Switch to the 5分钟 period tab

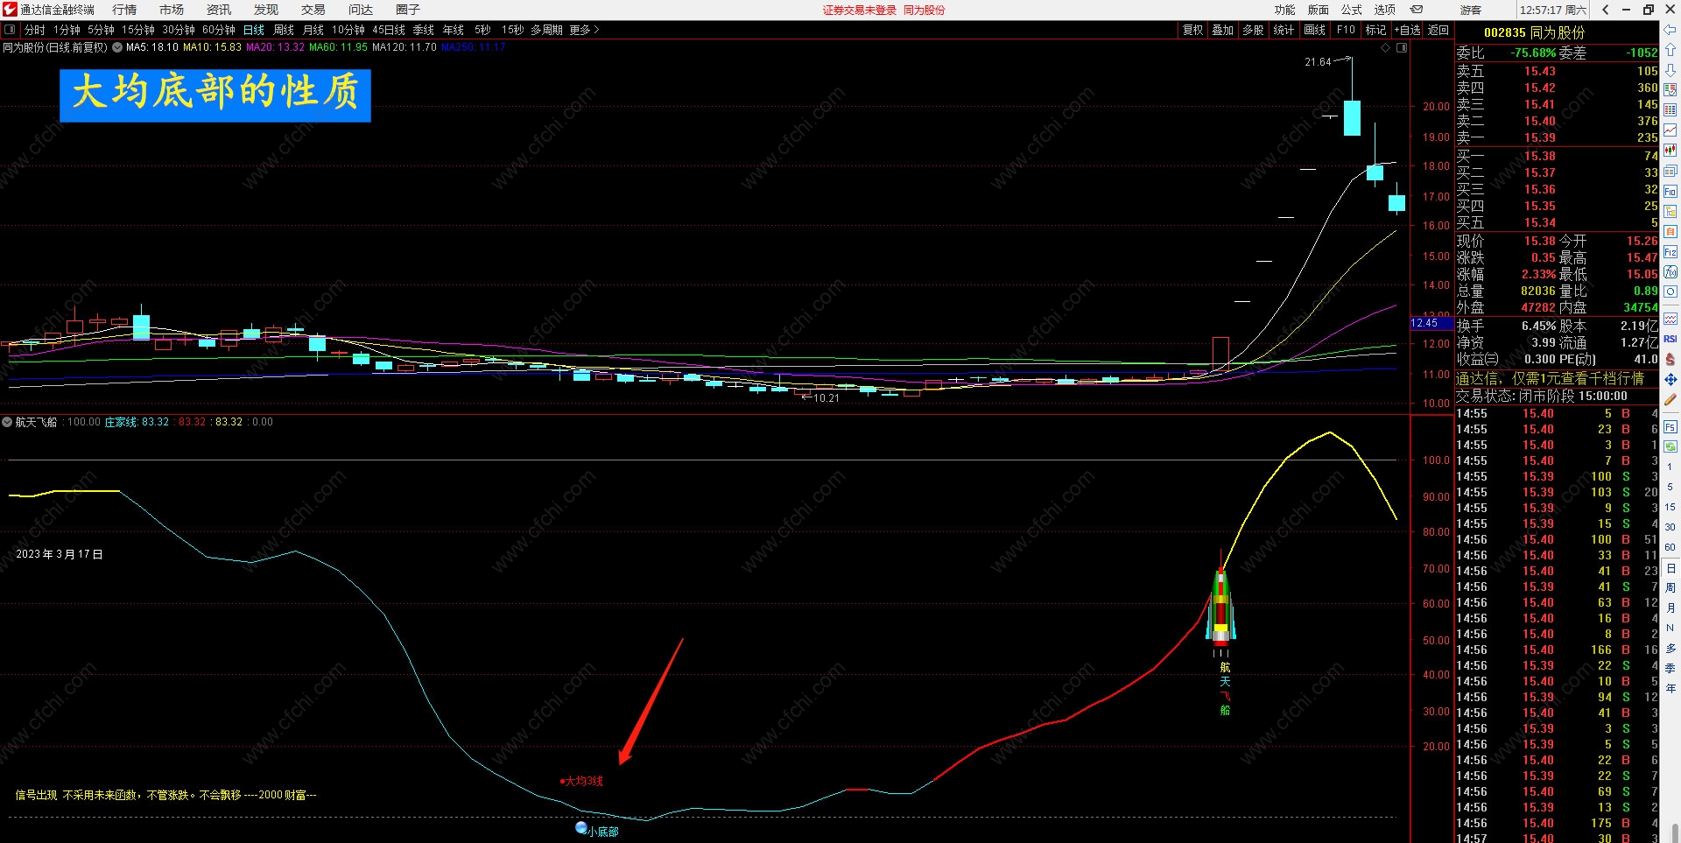pyautogui.click(x=101, y=30)
